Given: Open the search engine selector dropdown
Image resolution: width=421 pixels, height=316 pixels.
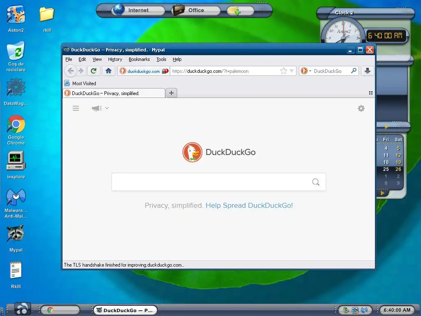Looking at the screenshot, I should [306, 71].
